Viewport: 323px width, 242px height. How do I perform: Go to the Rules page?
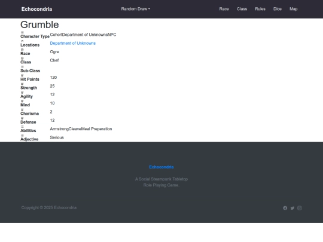(260, 9)
